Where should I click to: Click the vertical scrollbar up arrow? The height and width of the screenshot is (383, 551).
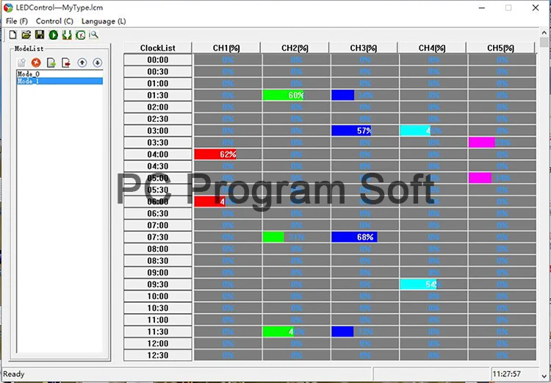[544, 32]
